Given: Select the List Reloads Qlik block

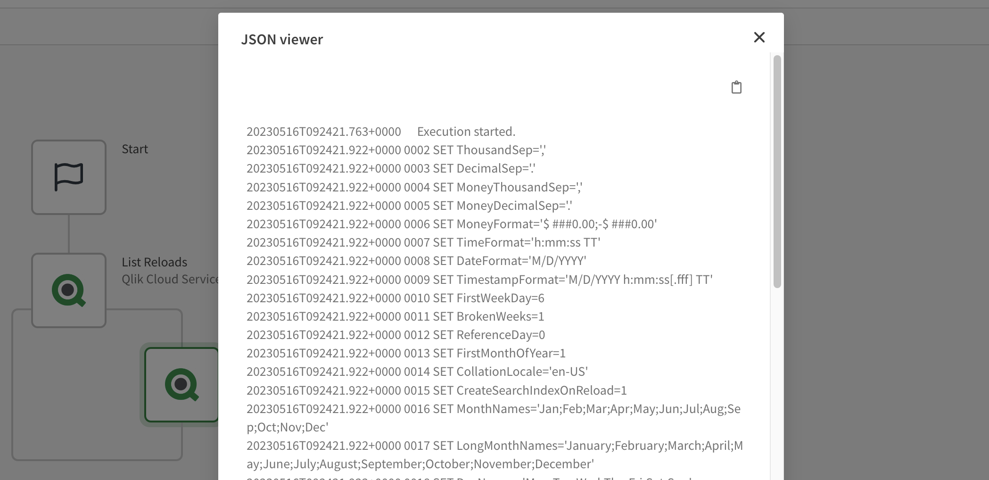Looking at the screenshot, I should pos(69,290).
